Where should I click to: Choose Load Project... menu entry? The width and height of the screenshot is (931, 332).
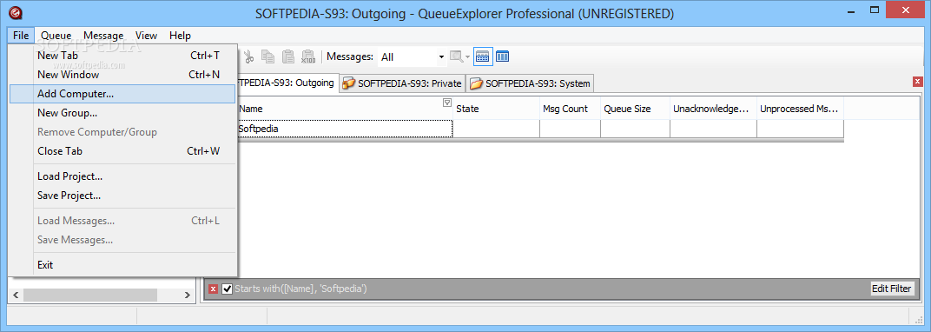pos(122,176)
